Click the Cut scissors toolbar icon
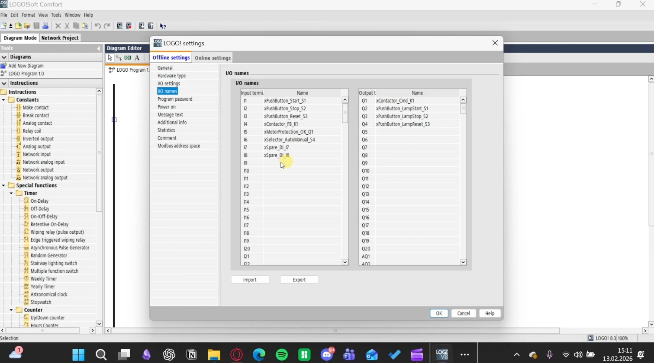This screenshot has height=363, width=654. (67, 26)
